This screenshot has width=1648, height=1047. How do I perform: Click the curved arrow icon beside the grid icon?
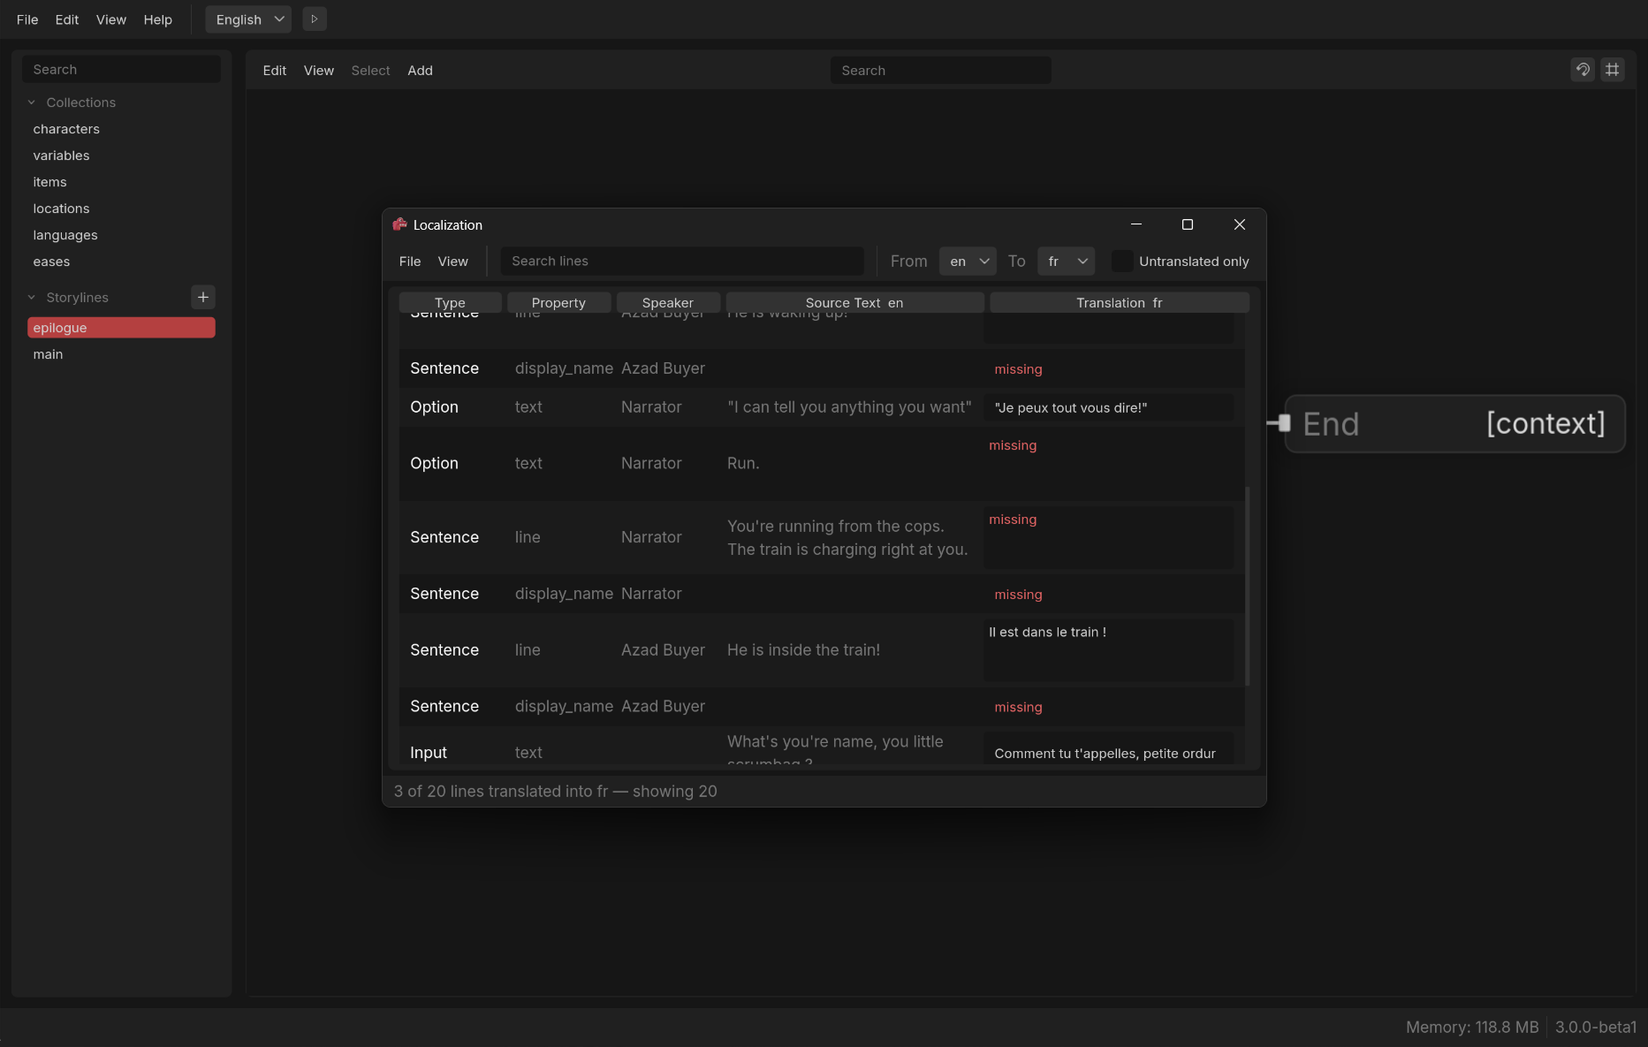[1583, 69]
